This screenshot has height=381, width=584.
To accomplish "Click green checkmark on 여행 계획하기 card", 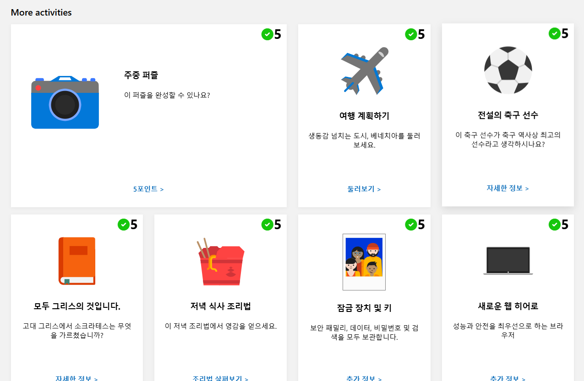I will (x=411, y=34).
